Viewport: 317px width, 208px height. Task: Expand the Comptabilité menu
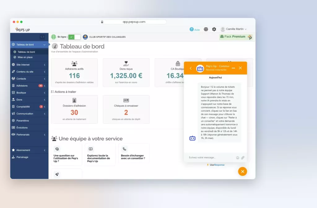tap(29, 106)
